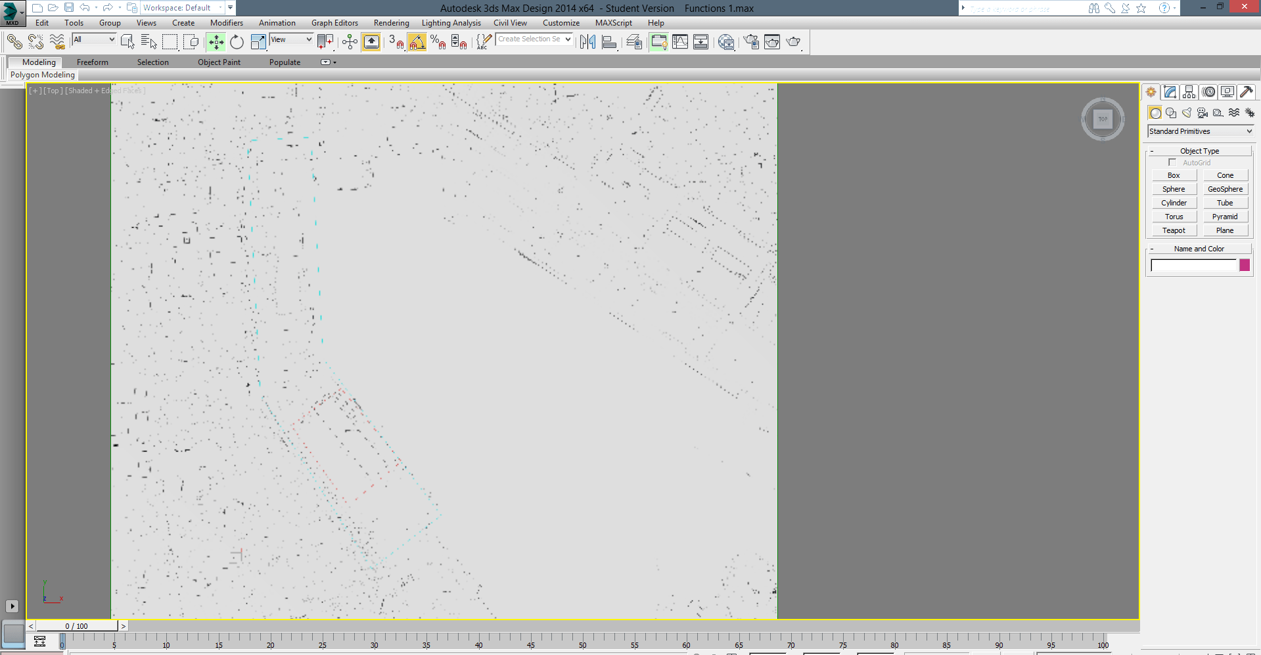1261x655 pixels.
Task: Enable the AutoGrid checkbox
Action: tap(1172, 162)
